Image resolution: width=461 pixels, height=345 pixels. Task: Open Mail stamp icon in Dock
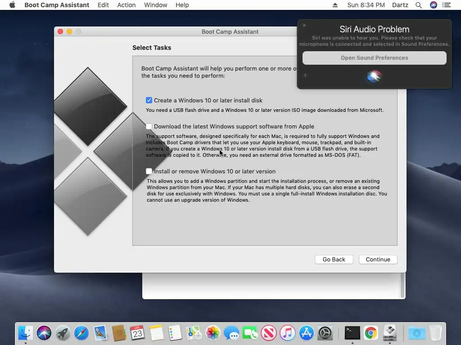pyautogui.click(x=100, y=333)
